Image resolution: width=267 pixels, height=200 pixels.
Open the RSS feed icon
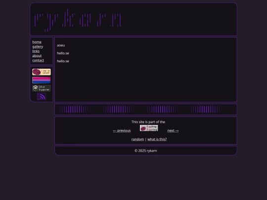(42, 96)
